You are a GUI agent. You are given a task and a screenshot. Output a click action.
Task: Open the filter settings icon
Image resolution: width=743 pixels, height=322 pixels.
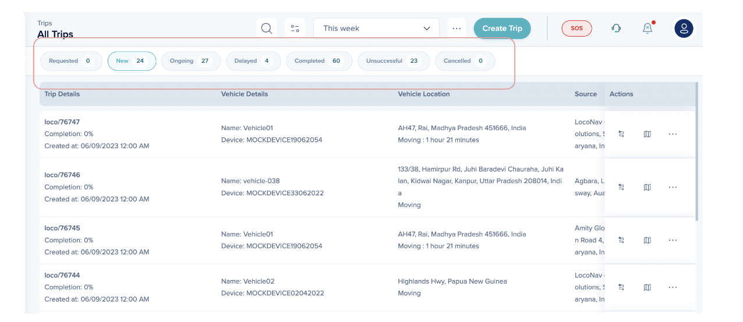pos(295,28)
